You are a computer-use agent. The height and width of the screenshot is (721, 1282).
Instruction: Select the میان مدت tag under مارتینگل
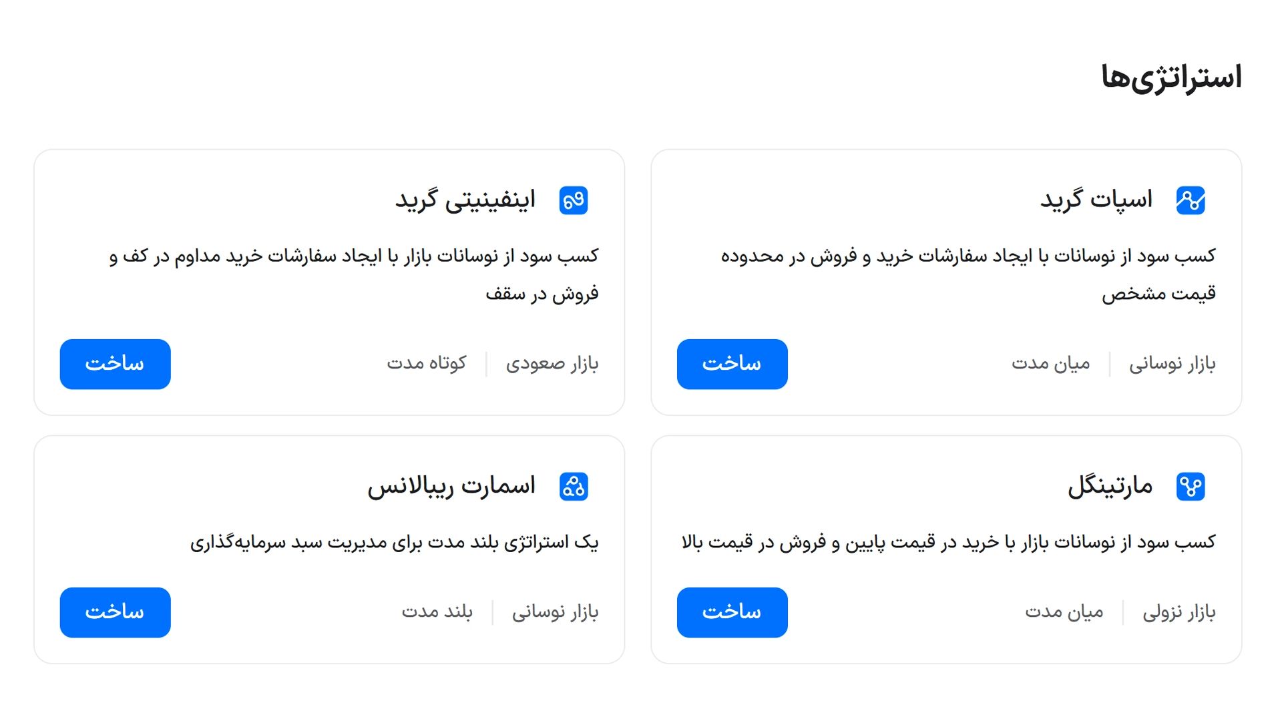coord(1066,611)
